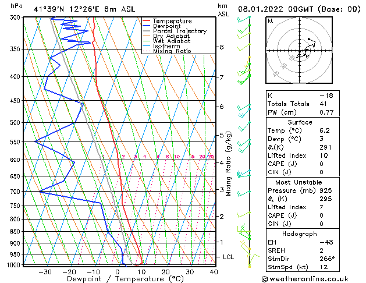
Task: Click the '-30' temperature axis tick
Action: (45, 273)
